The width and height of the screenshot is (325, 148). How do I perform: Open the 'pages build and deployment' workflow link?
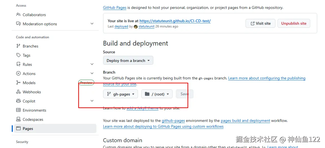(x=245, y=121)
